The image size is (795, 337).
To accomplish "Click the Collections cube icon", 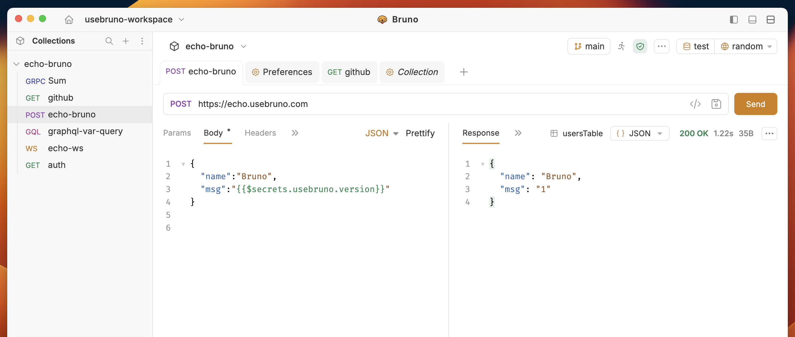I will (x=20, y=41).
